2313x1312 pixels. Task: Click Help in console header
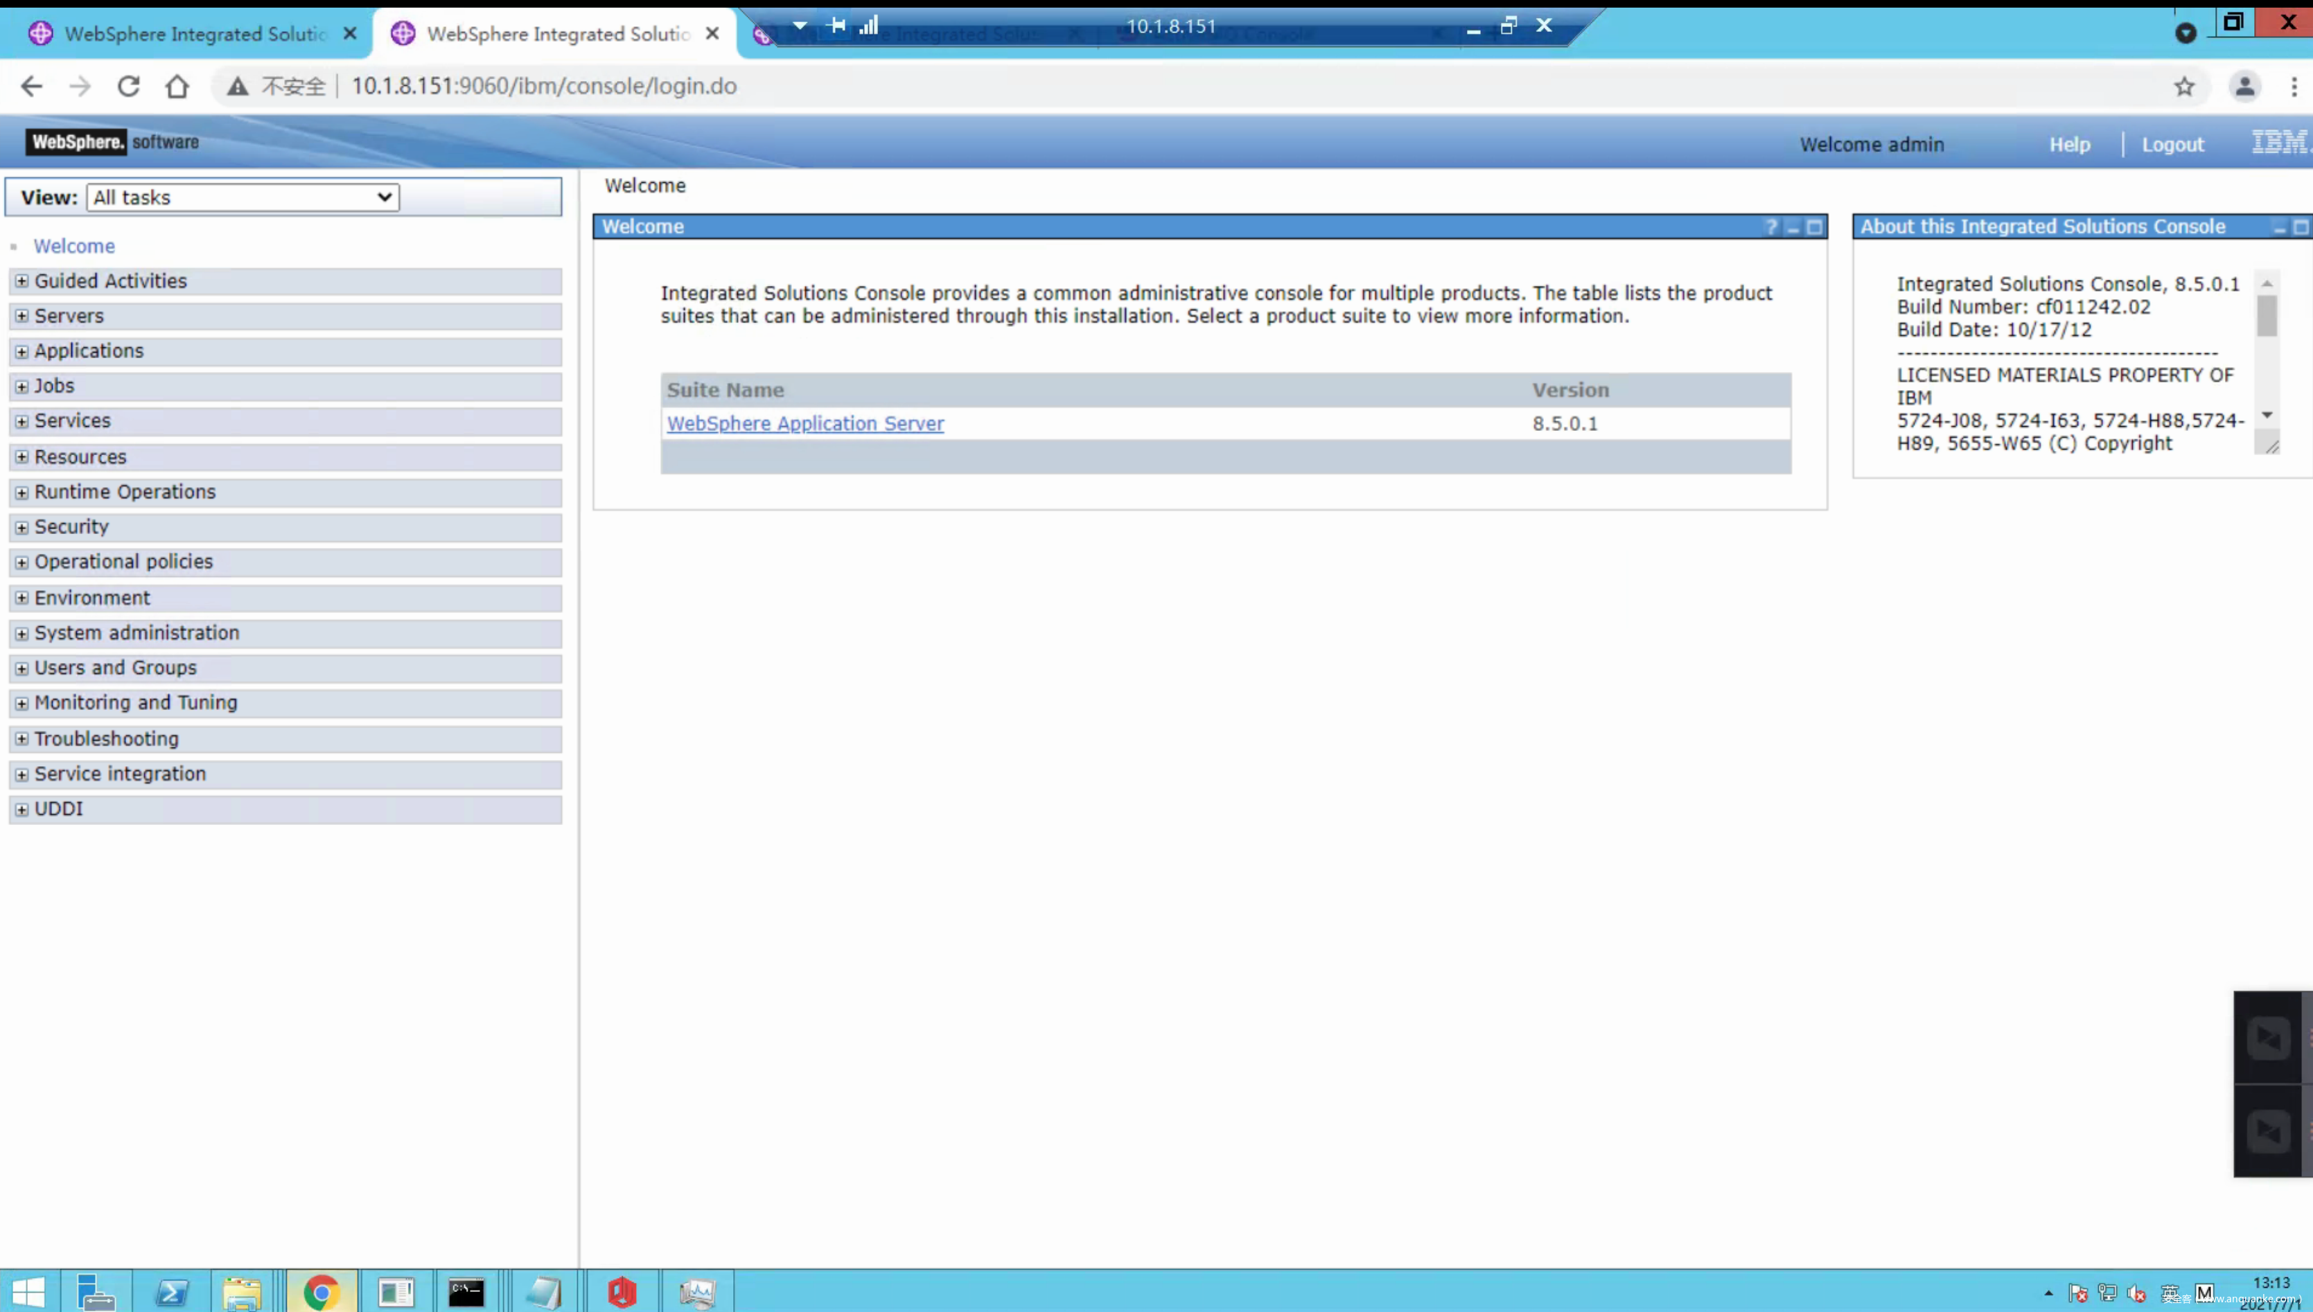click(2068, 144)
